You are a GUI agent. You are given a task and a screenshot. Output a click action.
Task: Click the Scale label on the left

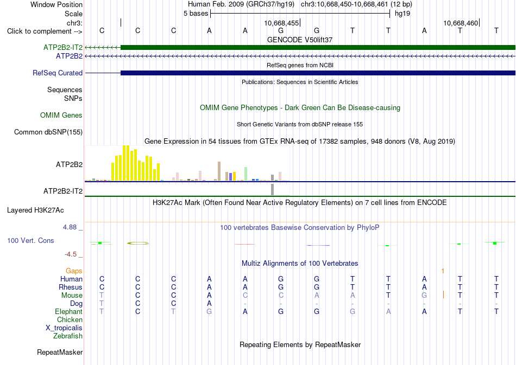point(73,14)
